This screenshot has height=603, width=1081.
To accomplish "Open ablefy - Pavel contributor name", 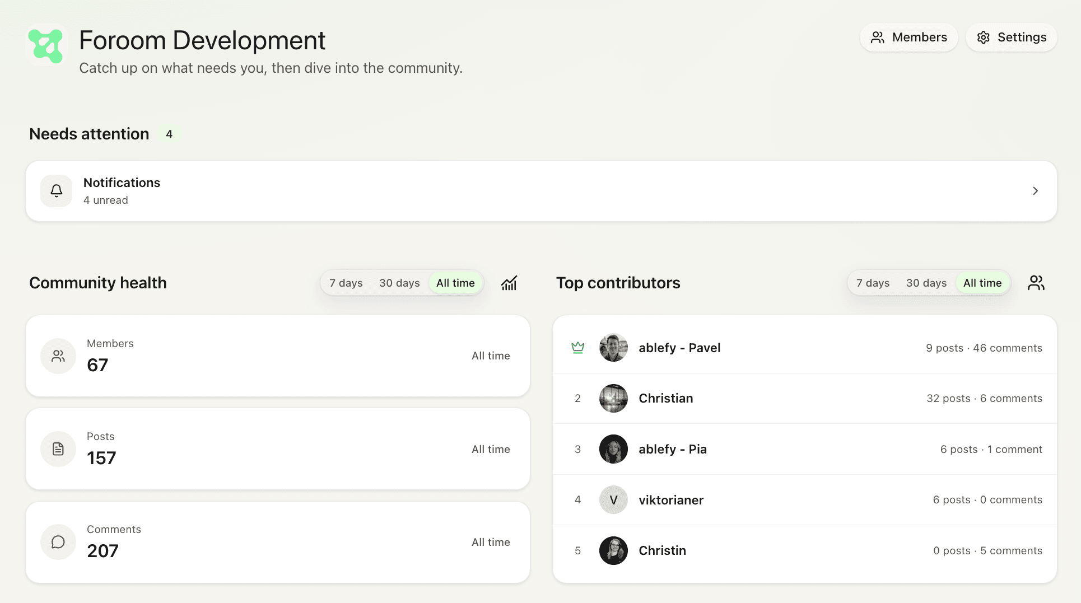I will point(679,348).
